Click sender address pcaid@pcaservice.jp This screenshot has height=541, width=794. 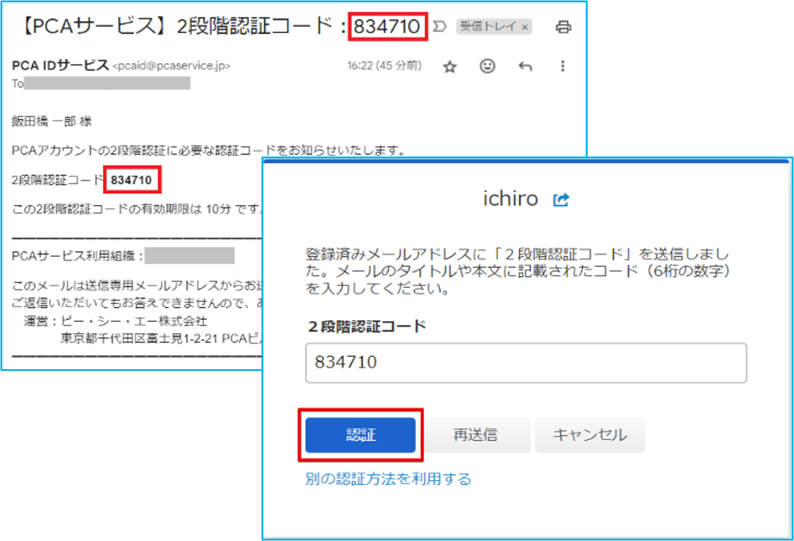(x=171, y=66)
